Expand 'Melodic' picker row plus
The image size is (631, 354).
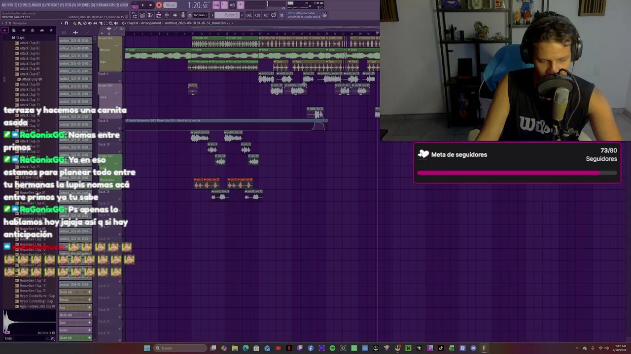pos(89,300)
